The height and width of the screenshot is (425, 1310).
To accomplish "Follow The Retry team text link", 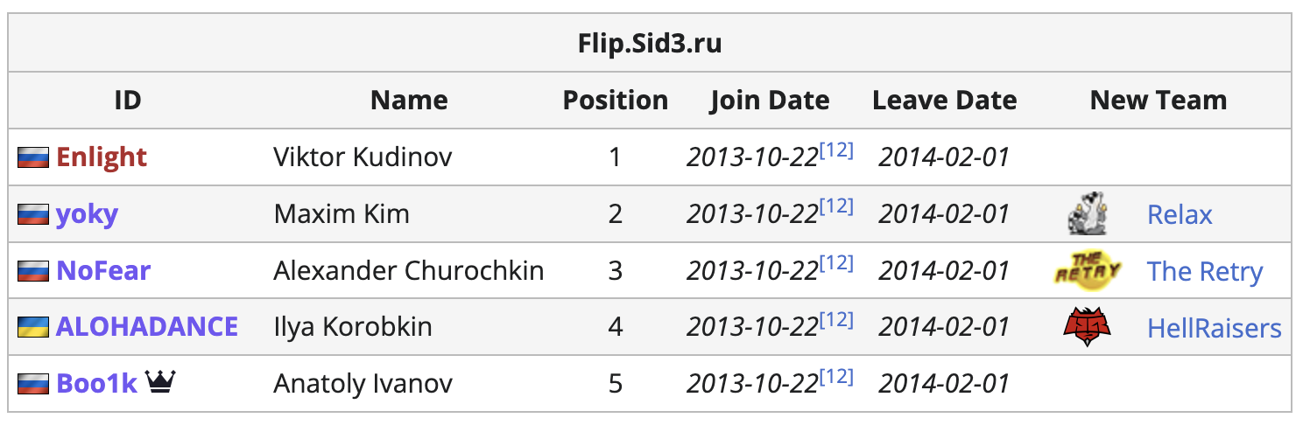I will (x=1205, y=271).
